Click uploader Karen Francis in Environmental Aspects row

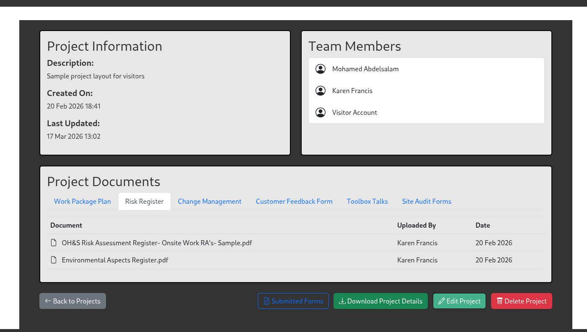tap(417, 260)
